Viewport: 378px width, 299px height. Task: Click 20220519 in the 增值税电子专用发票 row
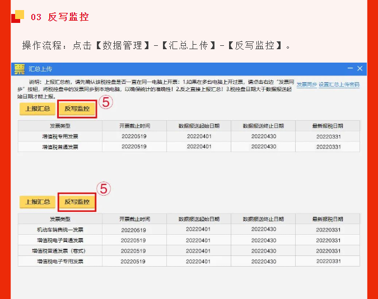pos(133,262)
